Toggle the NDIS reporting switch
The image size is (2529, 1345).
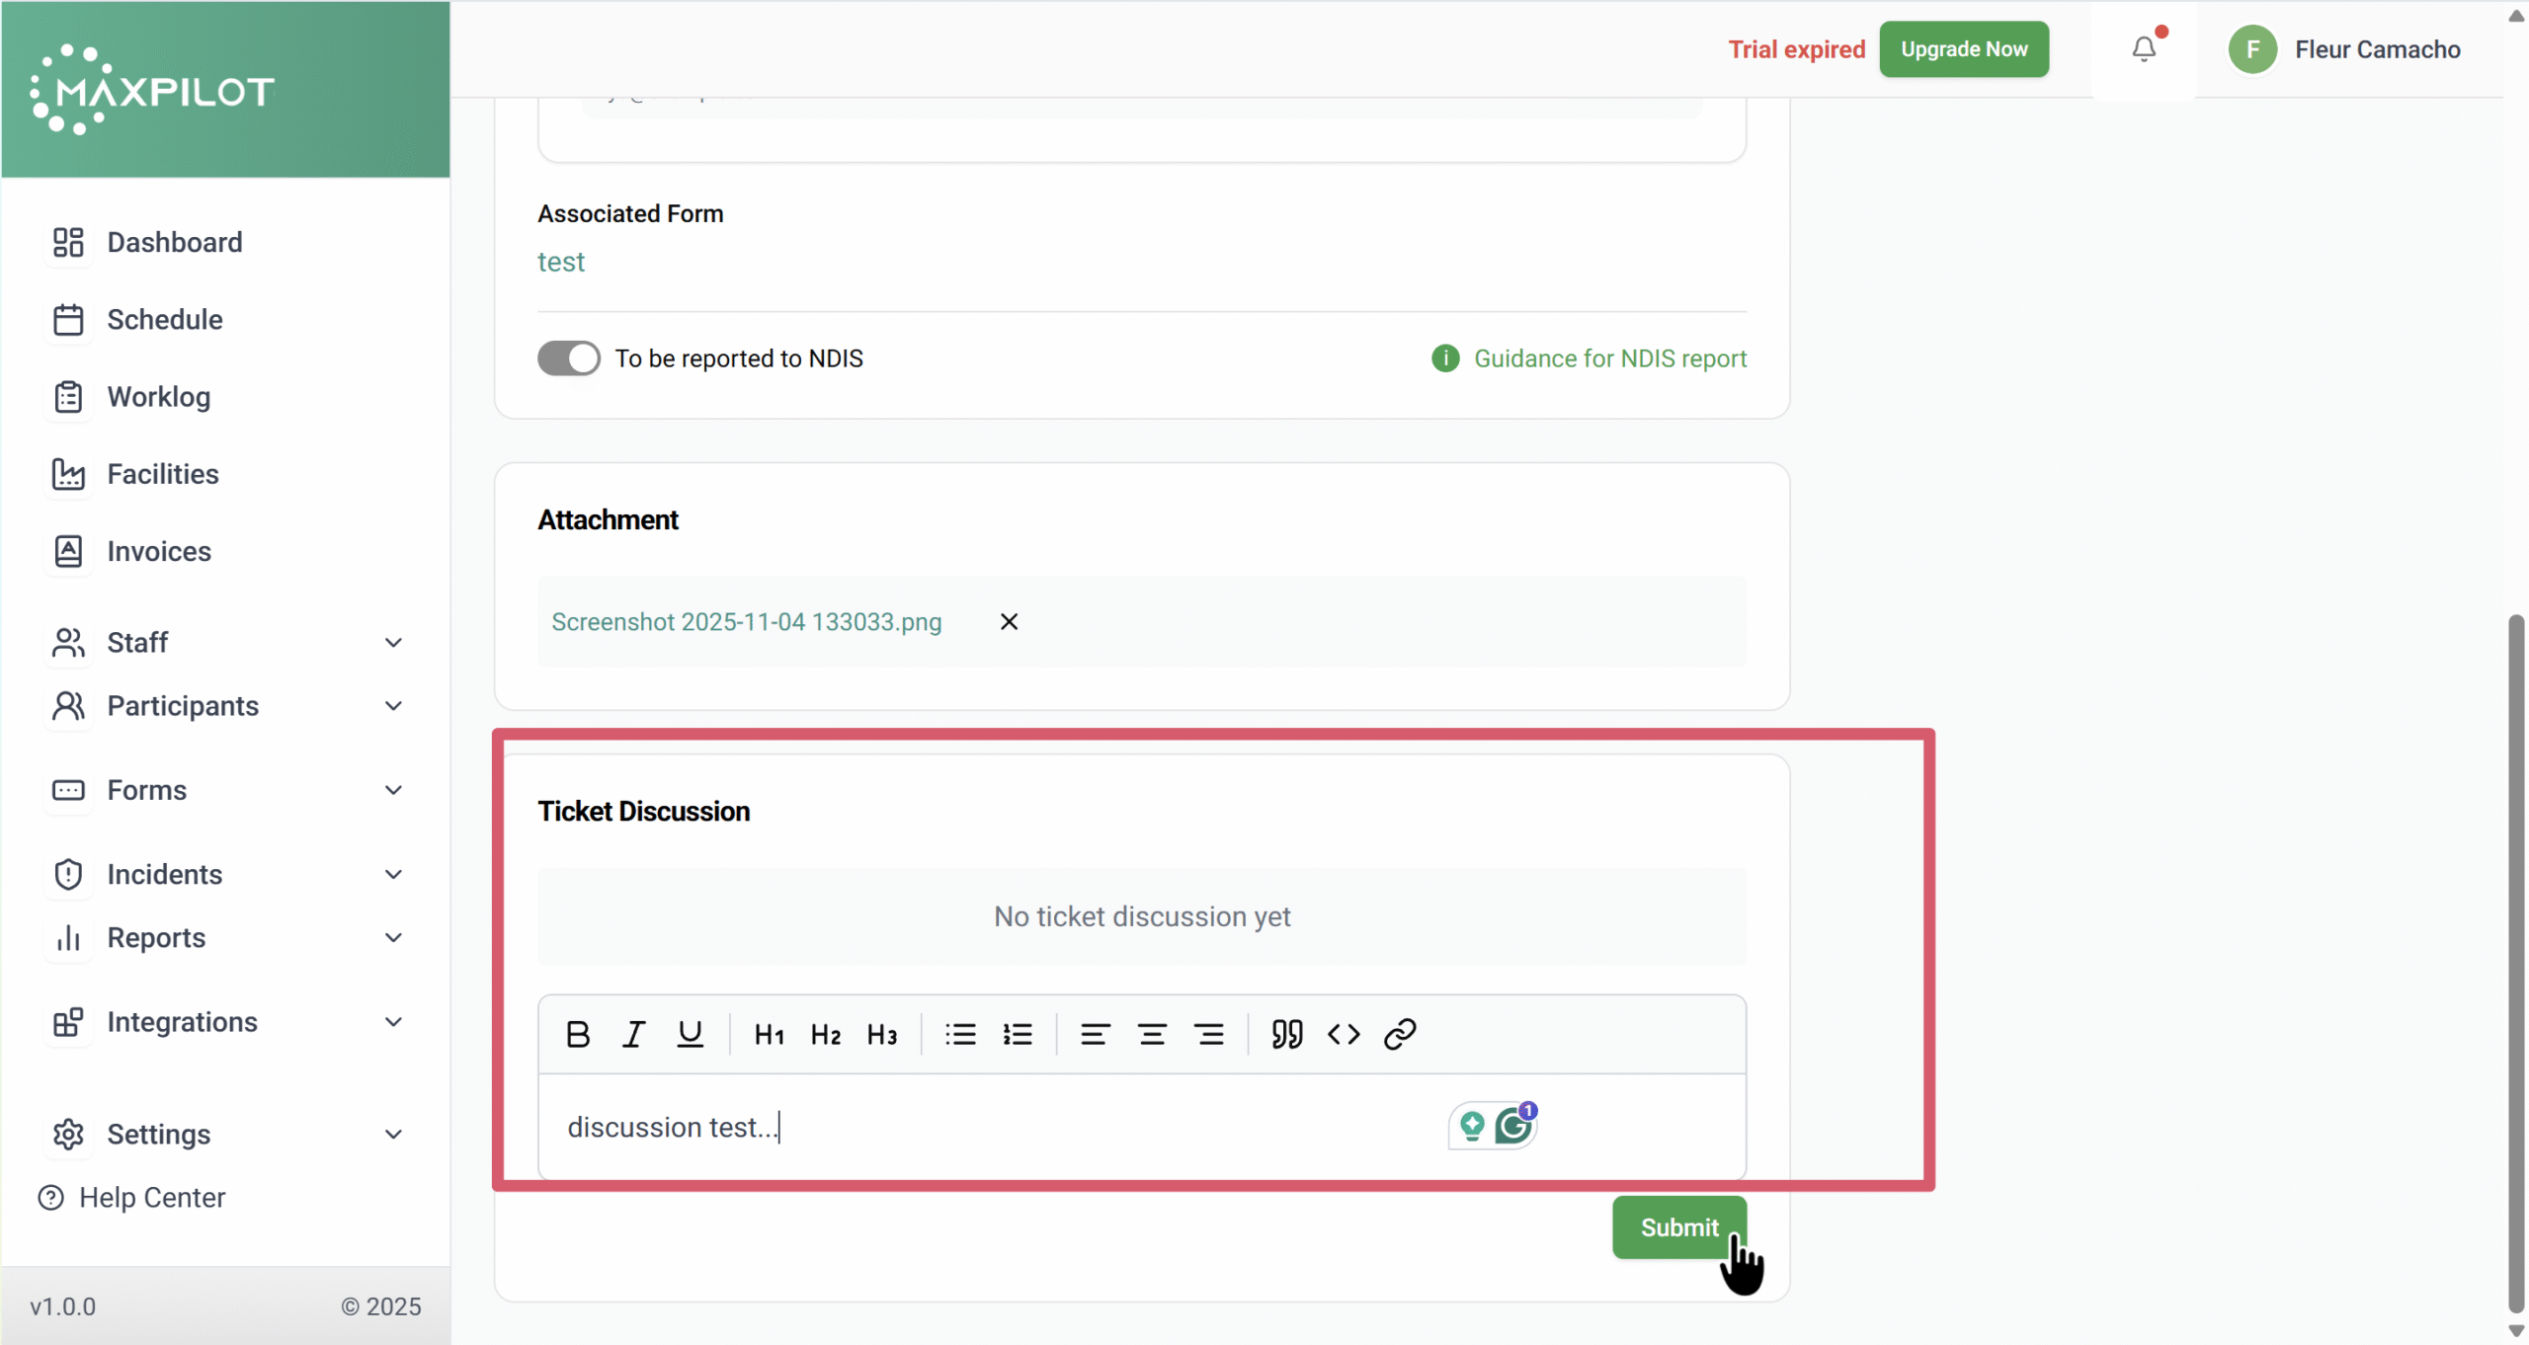tap(569, 358)
